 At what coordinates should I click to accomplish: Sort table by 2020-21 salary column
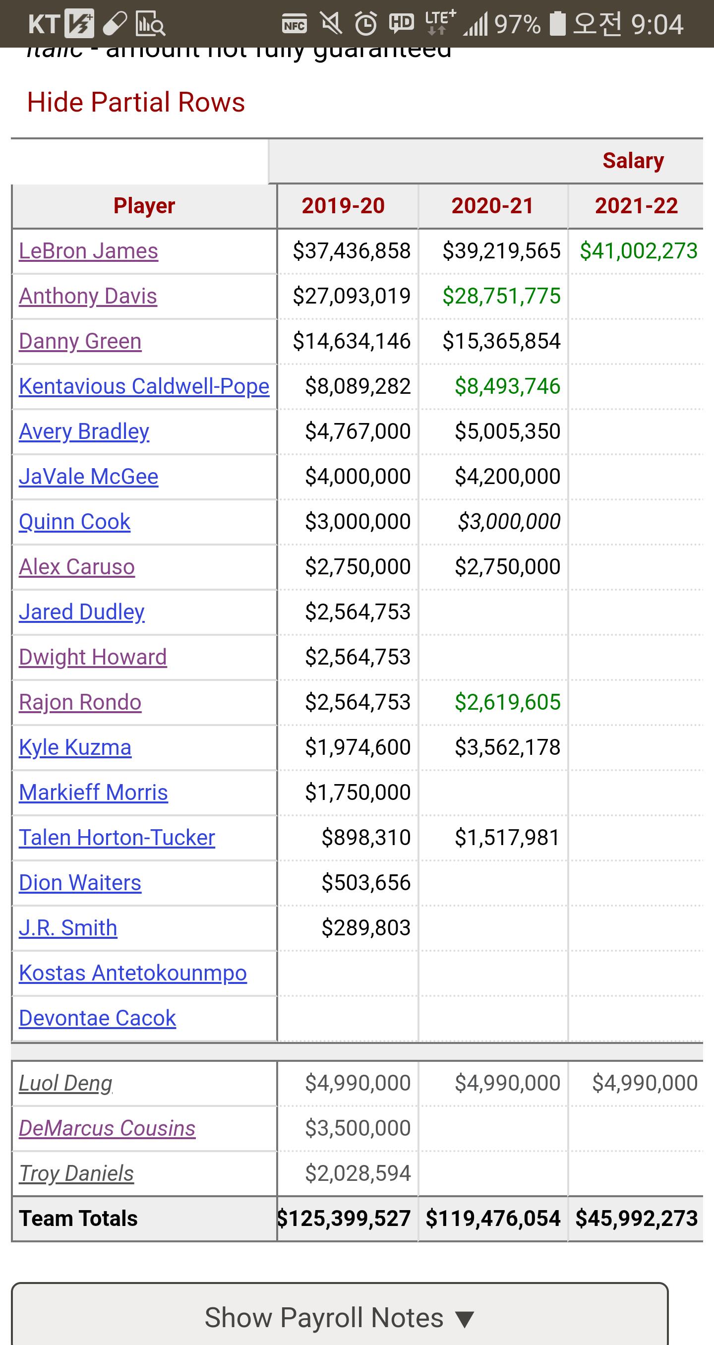492,206
